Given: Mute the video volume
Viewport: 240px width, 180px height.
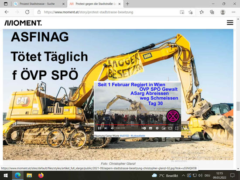Looking at the screenshot, I should [112, 128].
